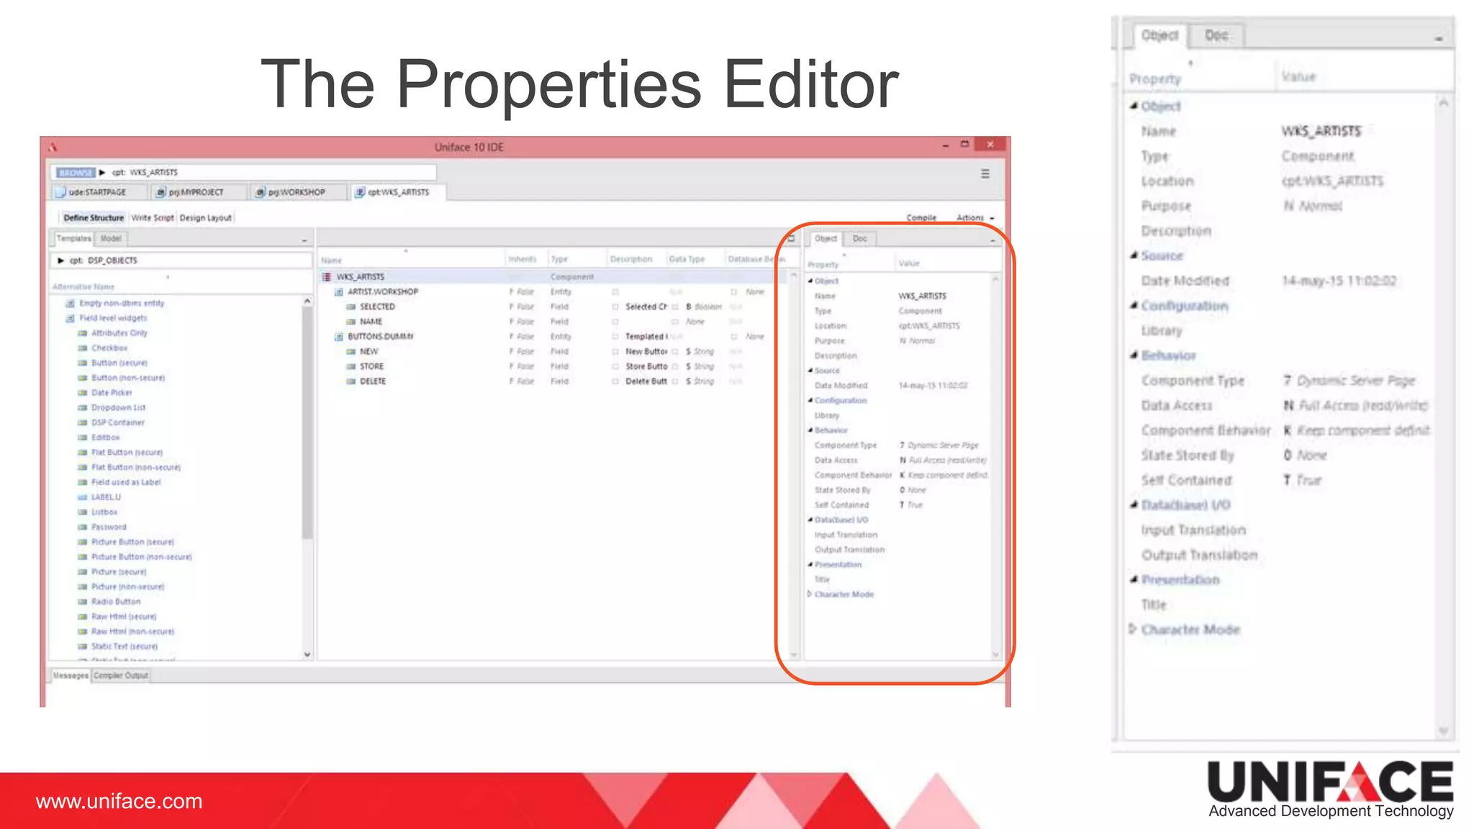Image resolution: width=1474 pixels, height=829 pixels.
Task: Click the ARTIST.WORKSHOP entity icon
Action: tap(338, 291)
